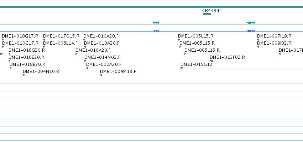Click the purple arrow glyph of DME1-009I02.R
Viewport: 303px width, 142px height.
click(258, 47)
